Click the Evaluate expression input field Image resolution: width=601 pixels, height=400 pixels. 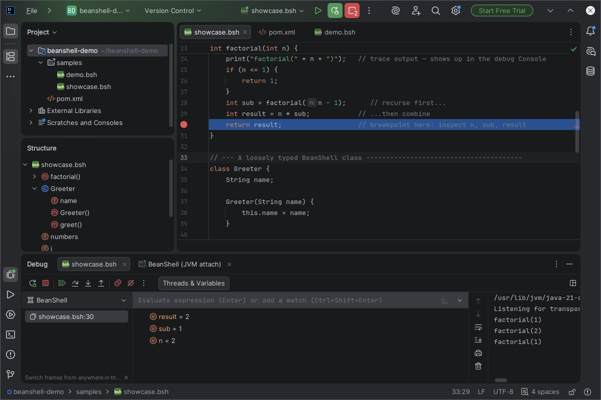(x=285, y=300)
